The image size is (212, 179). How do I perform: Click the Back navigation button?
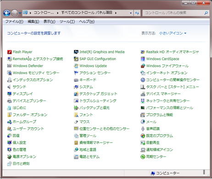7,13
